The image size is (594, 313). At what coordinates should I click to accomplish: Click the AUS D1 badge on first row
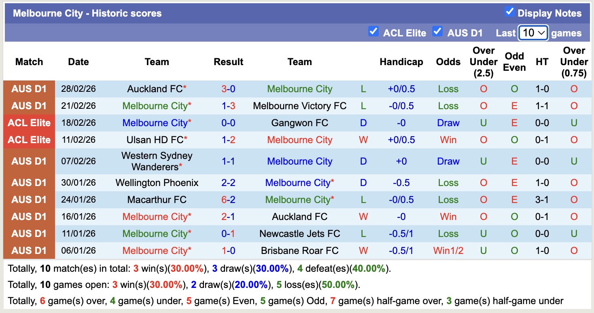(x=29, y=89)
